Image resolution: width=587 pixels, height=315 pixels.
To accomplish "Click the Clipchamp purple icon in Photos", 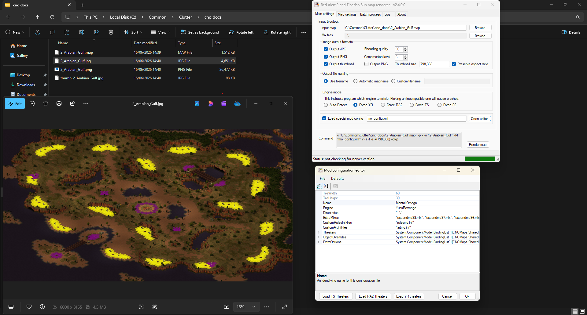I will tap(224, 104).
